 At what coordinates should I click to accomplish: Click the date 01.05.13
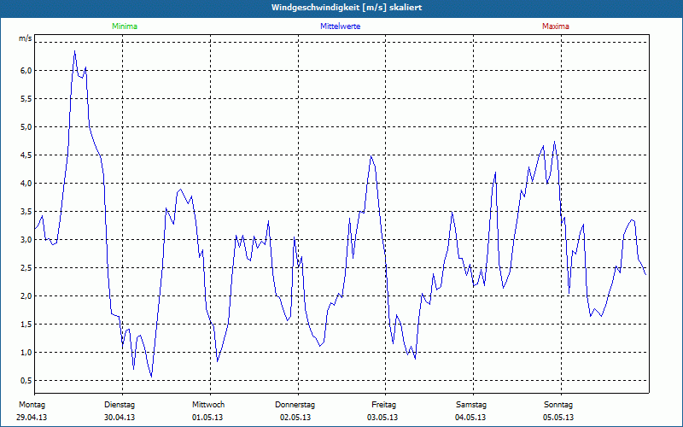207,418
